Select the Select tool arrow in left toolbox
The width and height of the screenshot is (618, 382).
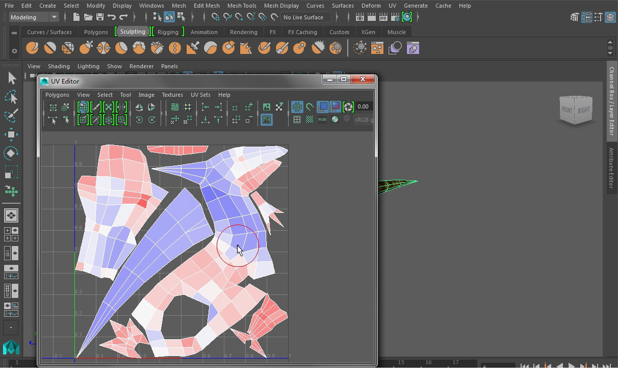tap(11, 78)
